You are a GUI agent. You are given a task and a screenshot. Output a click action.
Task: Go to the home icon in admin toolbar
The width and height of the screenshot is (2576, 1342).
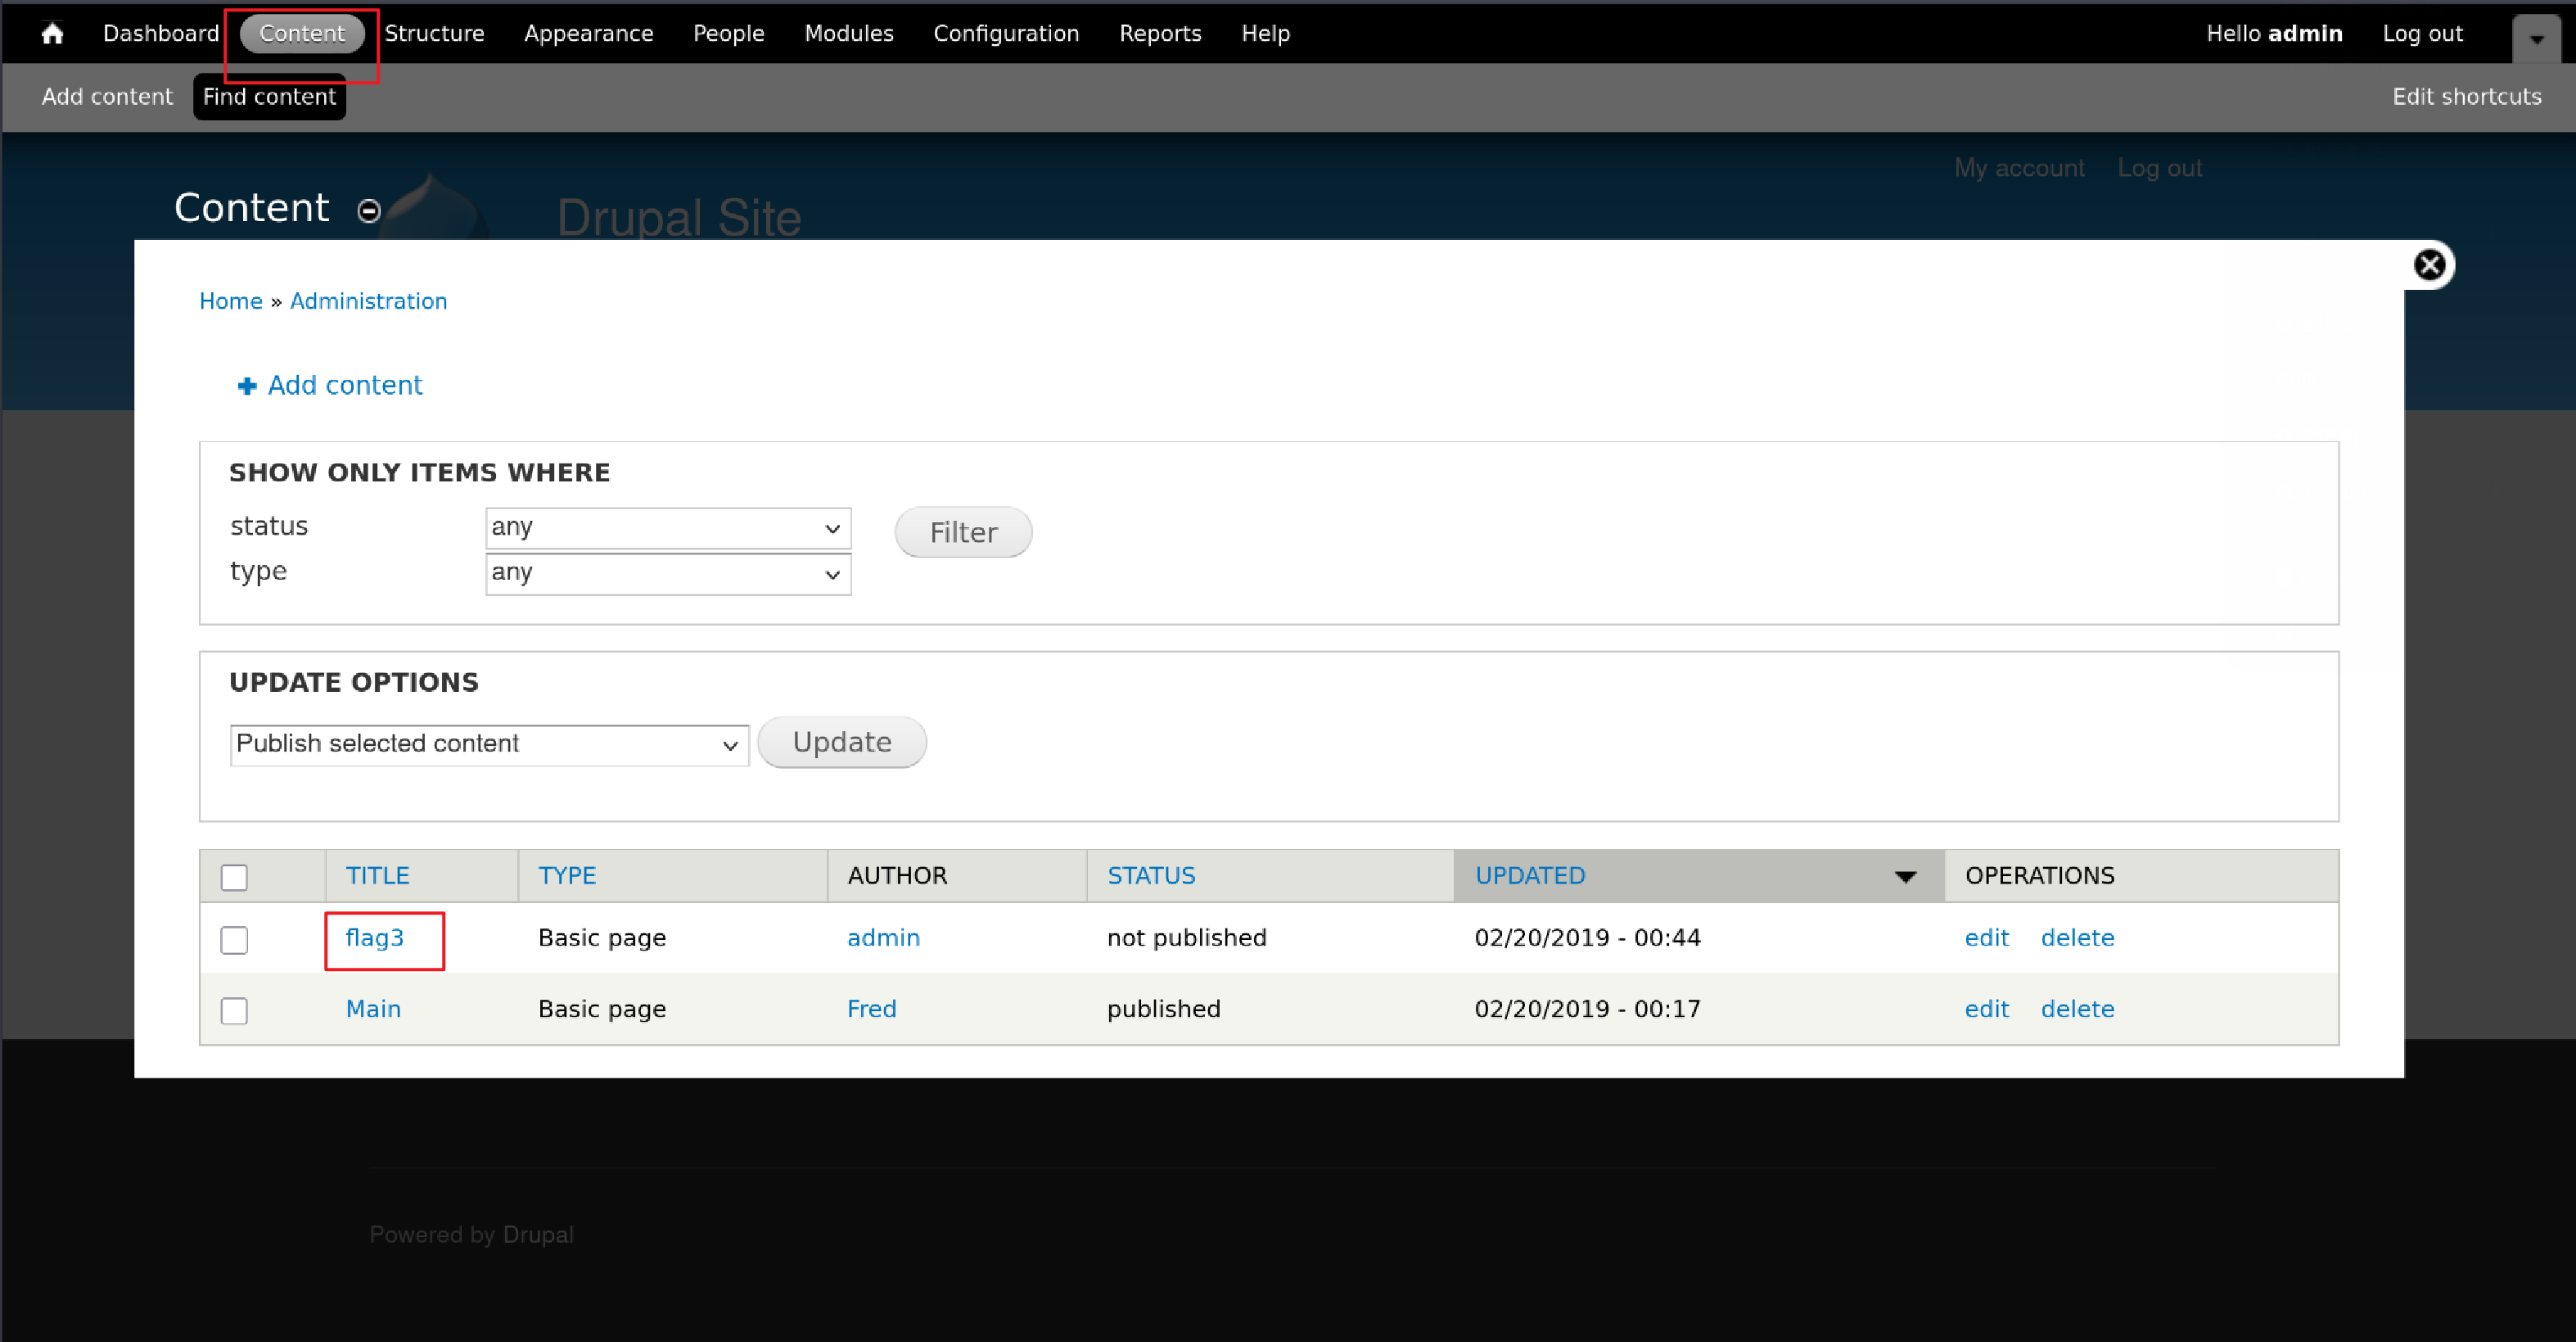point(52,34)
